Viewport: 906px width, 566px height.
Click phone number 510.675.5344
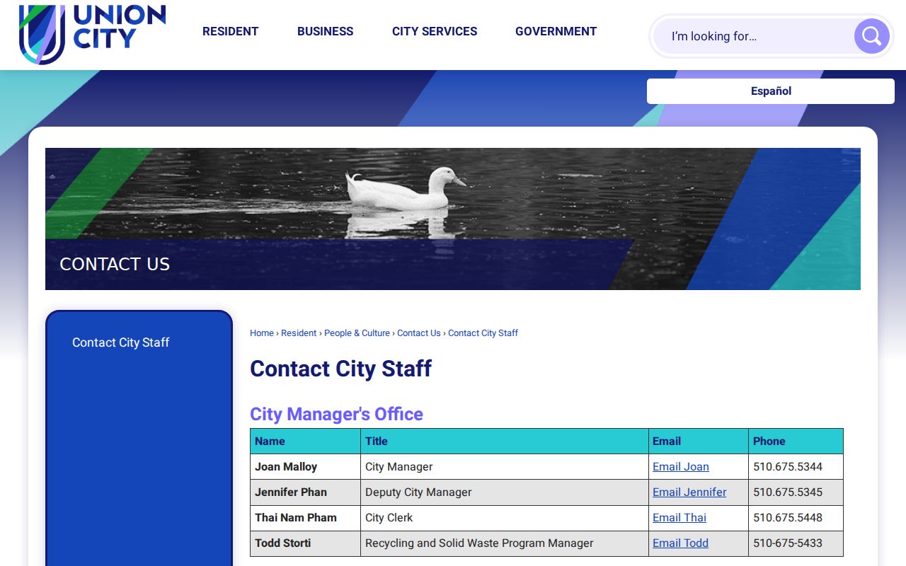point(788,467)
